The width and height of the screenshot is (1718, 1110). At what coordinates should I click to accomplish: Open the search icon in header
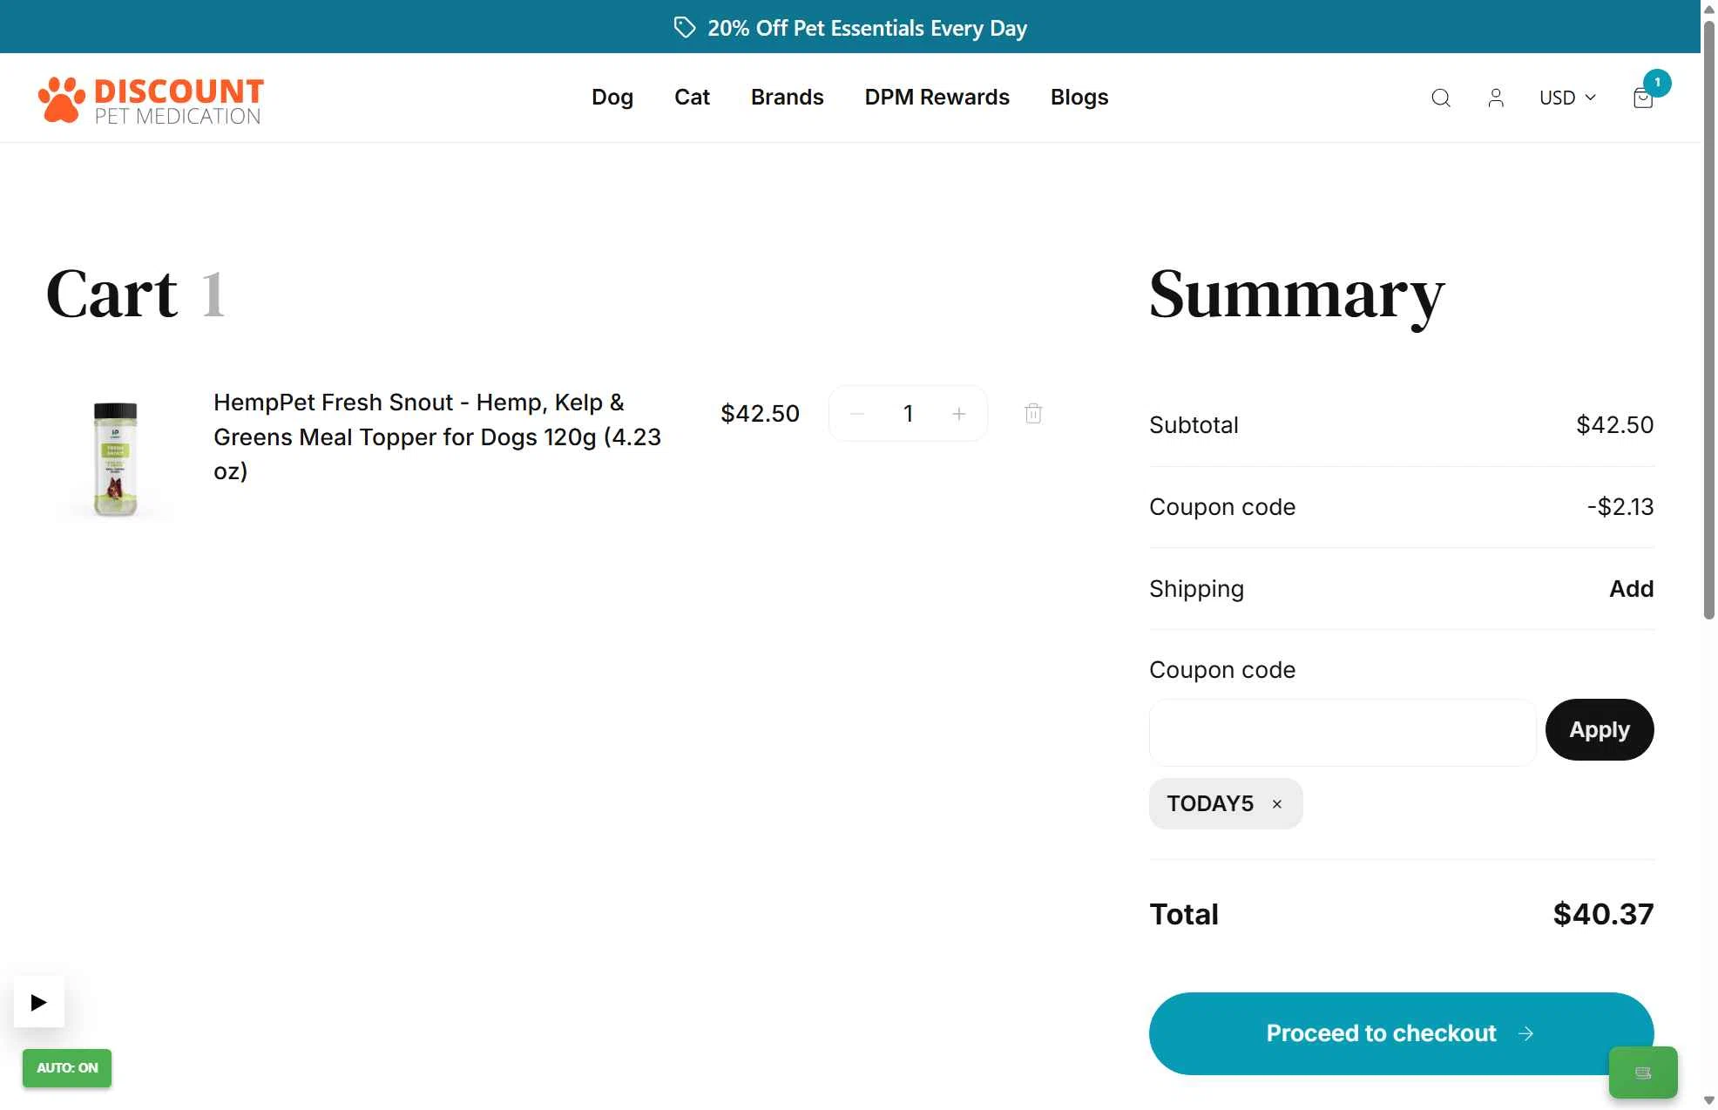point(1441,98)
